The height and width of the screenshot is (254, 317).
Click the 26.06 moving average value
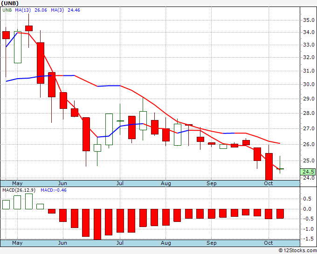click(41, 10)
